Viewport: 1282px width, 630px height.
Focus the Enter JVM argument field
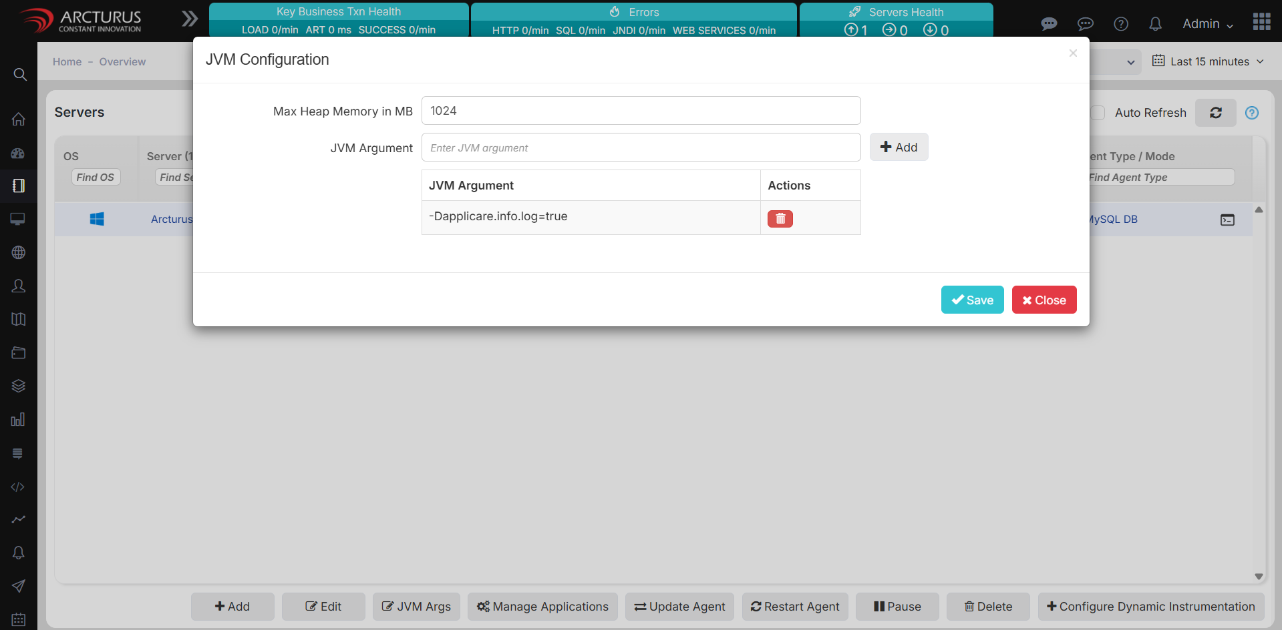[641, 147]
